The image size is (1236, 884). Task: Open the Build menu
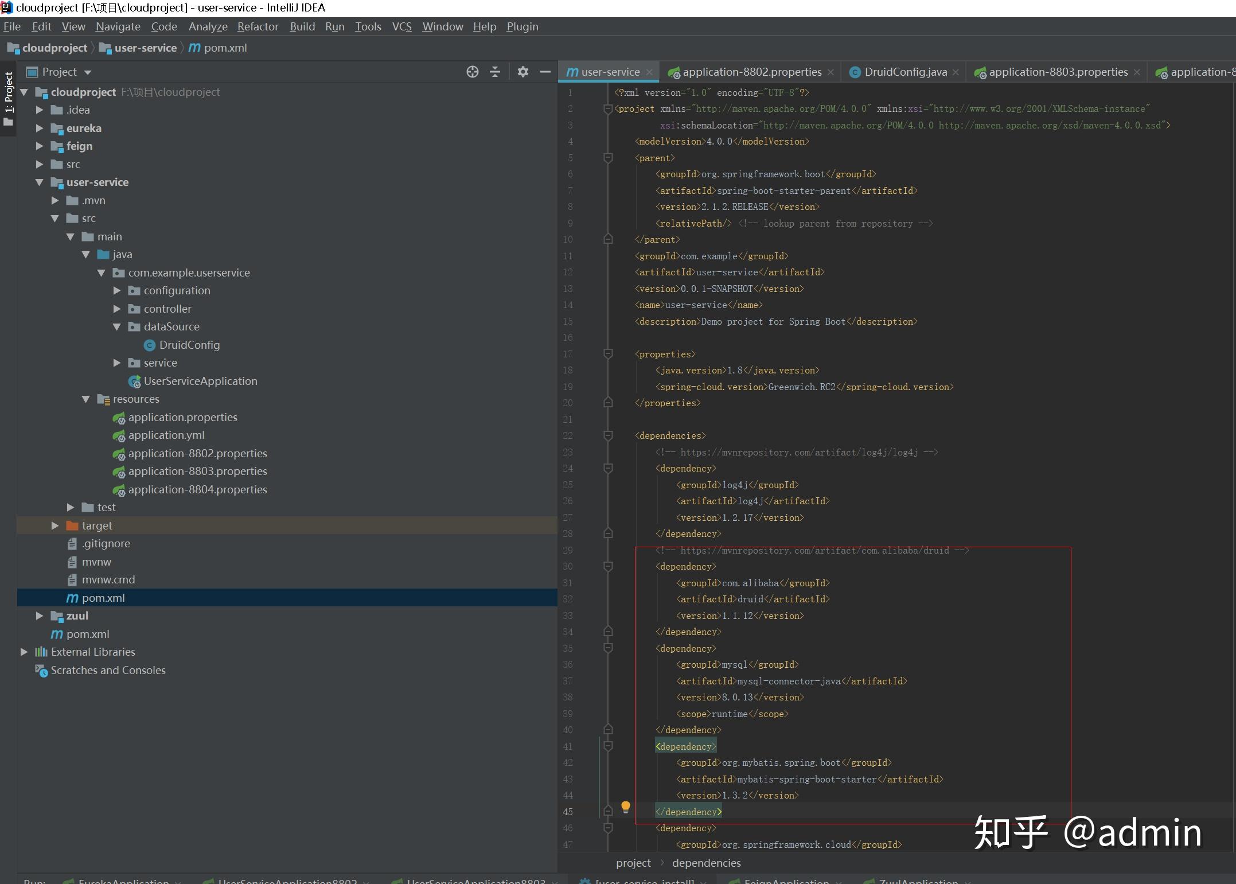[302, 26]
